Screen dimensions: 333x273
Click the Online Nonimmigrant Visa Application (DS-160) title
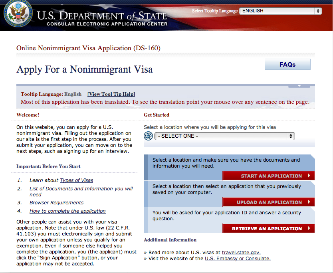88,48
